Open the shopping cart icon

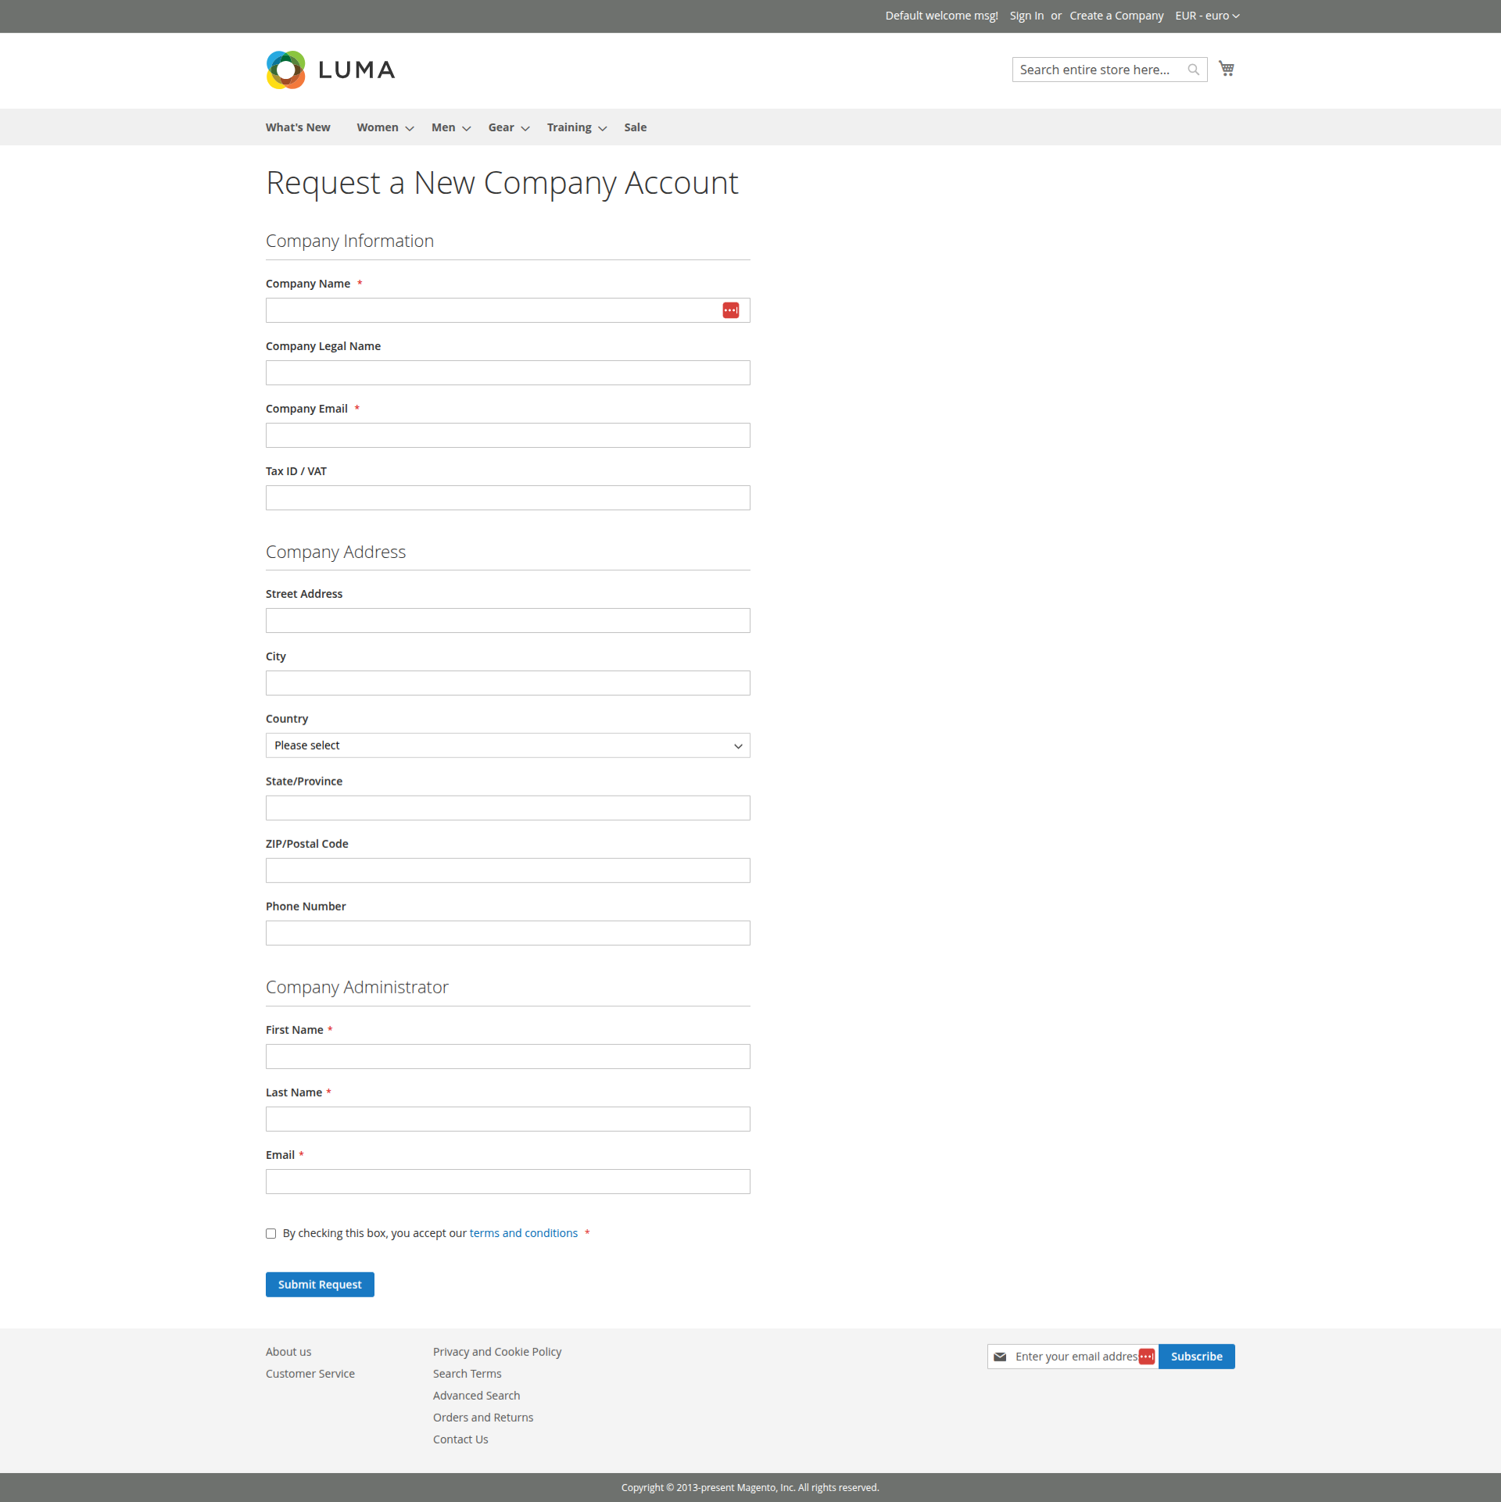1226,68
